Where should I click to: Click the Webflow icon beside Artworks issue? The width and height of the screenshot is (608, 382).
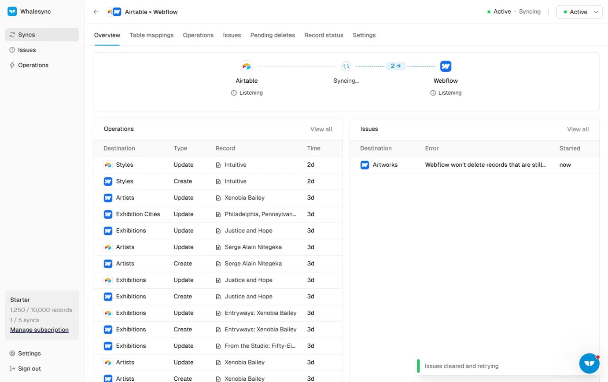(365, 165)
